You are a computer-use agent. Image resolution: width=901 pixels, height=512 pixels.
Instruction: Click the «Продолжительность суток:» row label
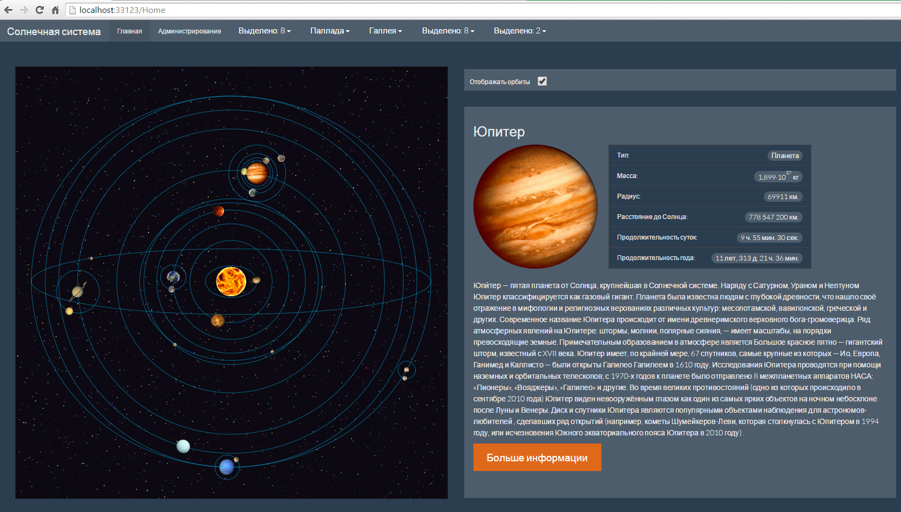657,237
